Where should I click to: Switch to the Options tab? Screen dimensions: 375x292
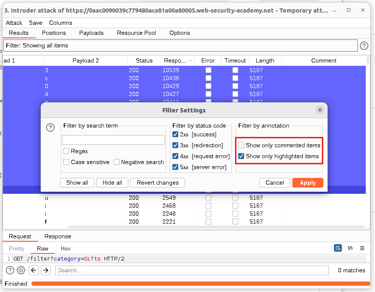click(180, 33)
